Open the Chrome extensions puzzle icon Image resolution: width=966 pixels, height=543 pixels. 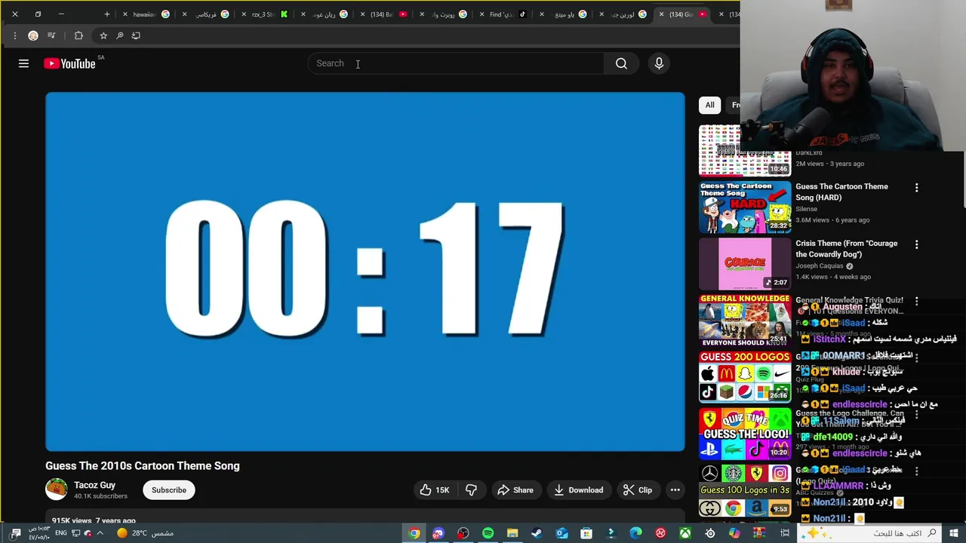[x=78, y=35]
